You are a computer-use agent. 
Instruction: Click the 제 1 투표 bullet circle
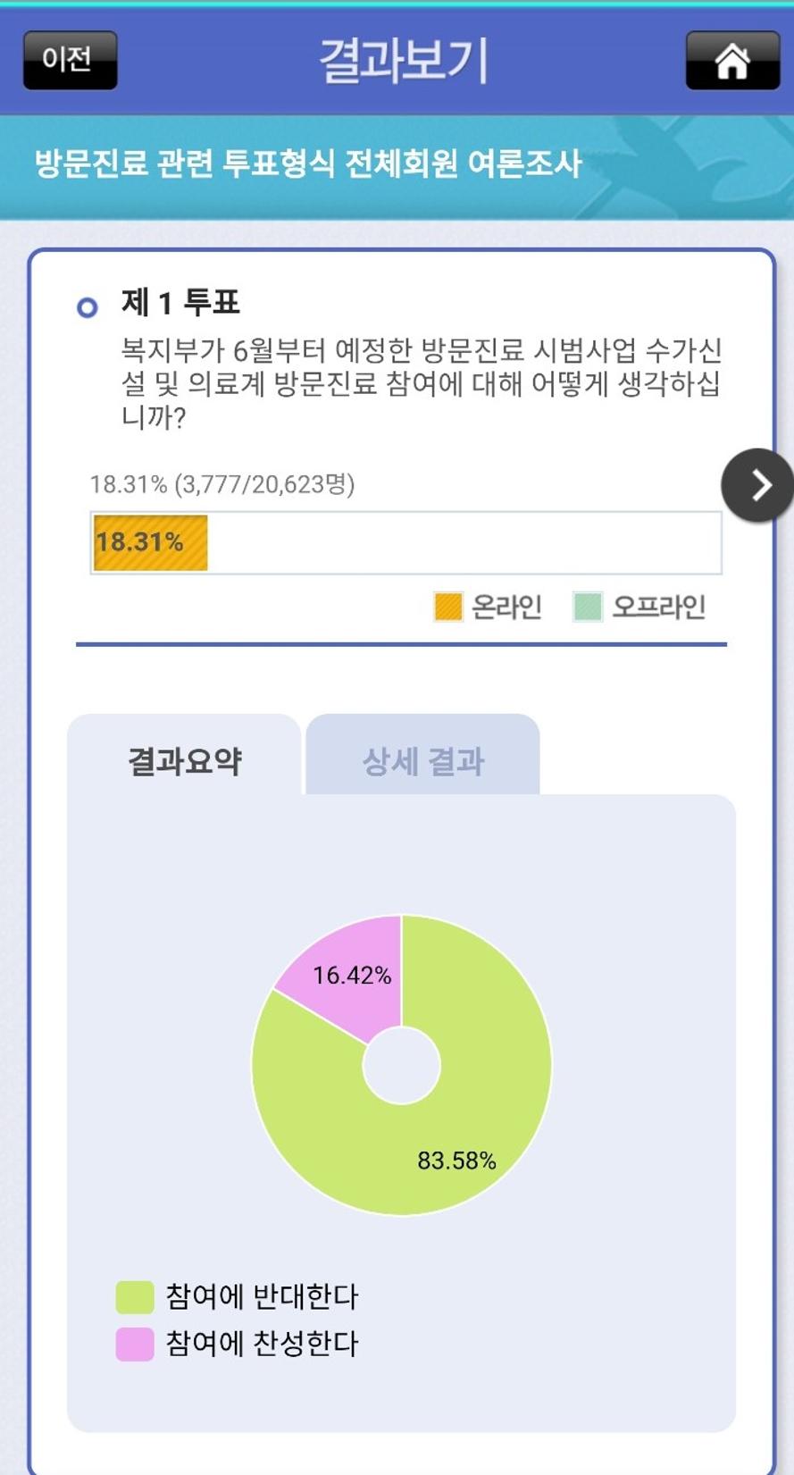coord(87,308)
